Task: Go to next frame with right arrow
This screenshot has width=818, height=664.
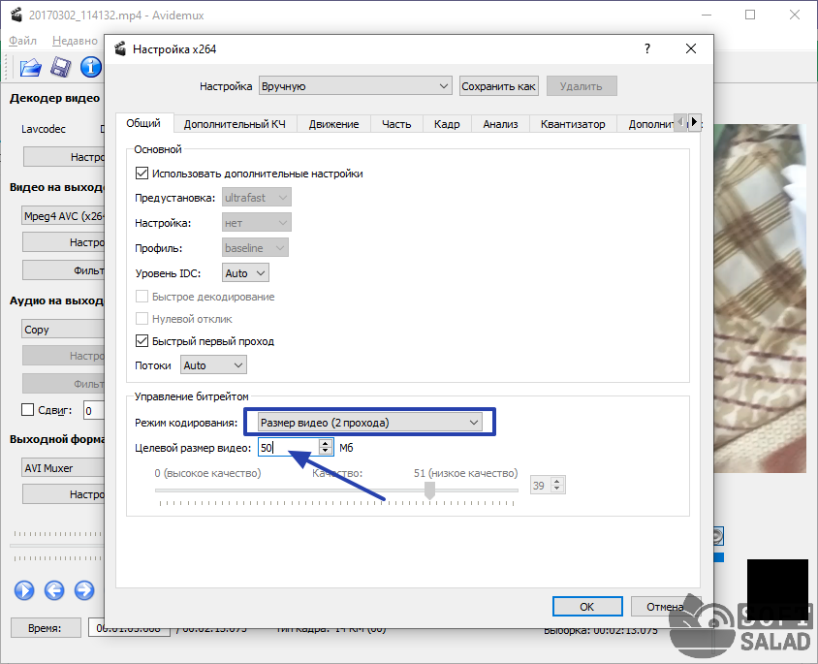Action: coord(84,590)
